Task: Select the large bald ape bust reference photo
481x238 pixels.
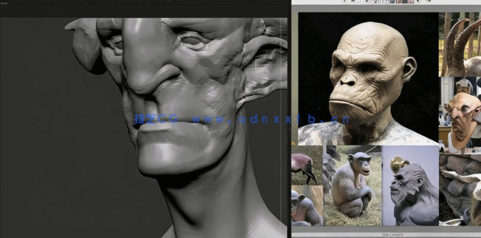Action: click(x=368, y=79)
